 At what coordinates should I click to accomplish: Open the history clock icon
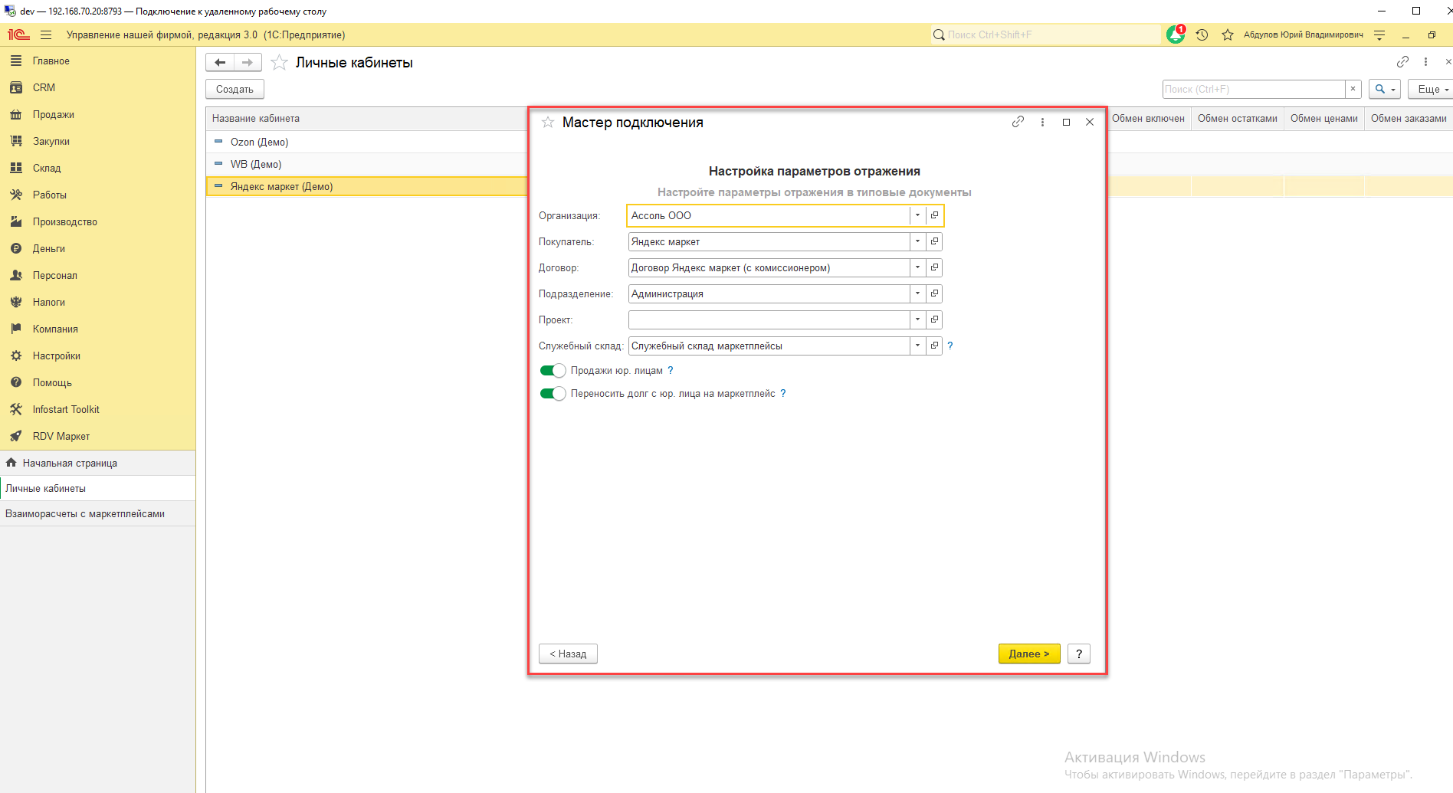click(1202, 34)
